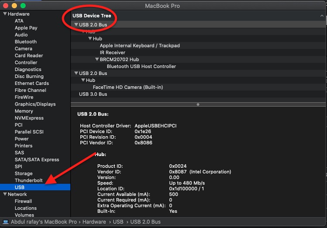Open Fibre Channel in the sidebar

pos(31,90)
